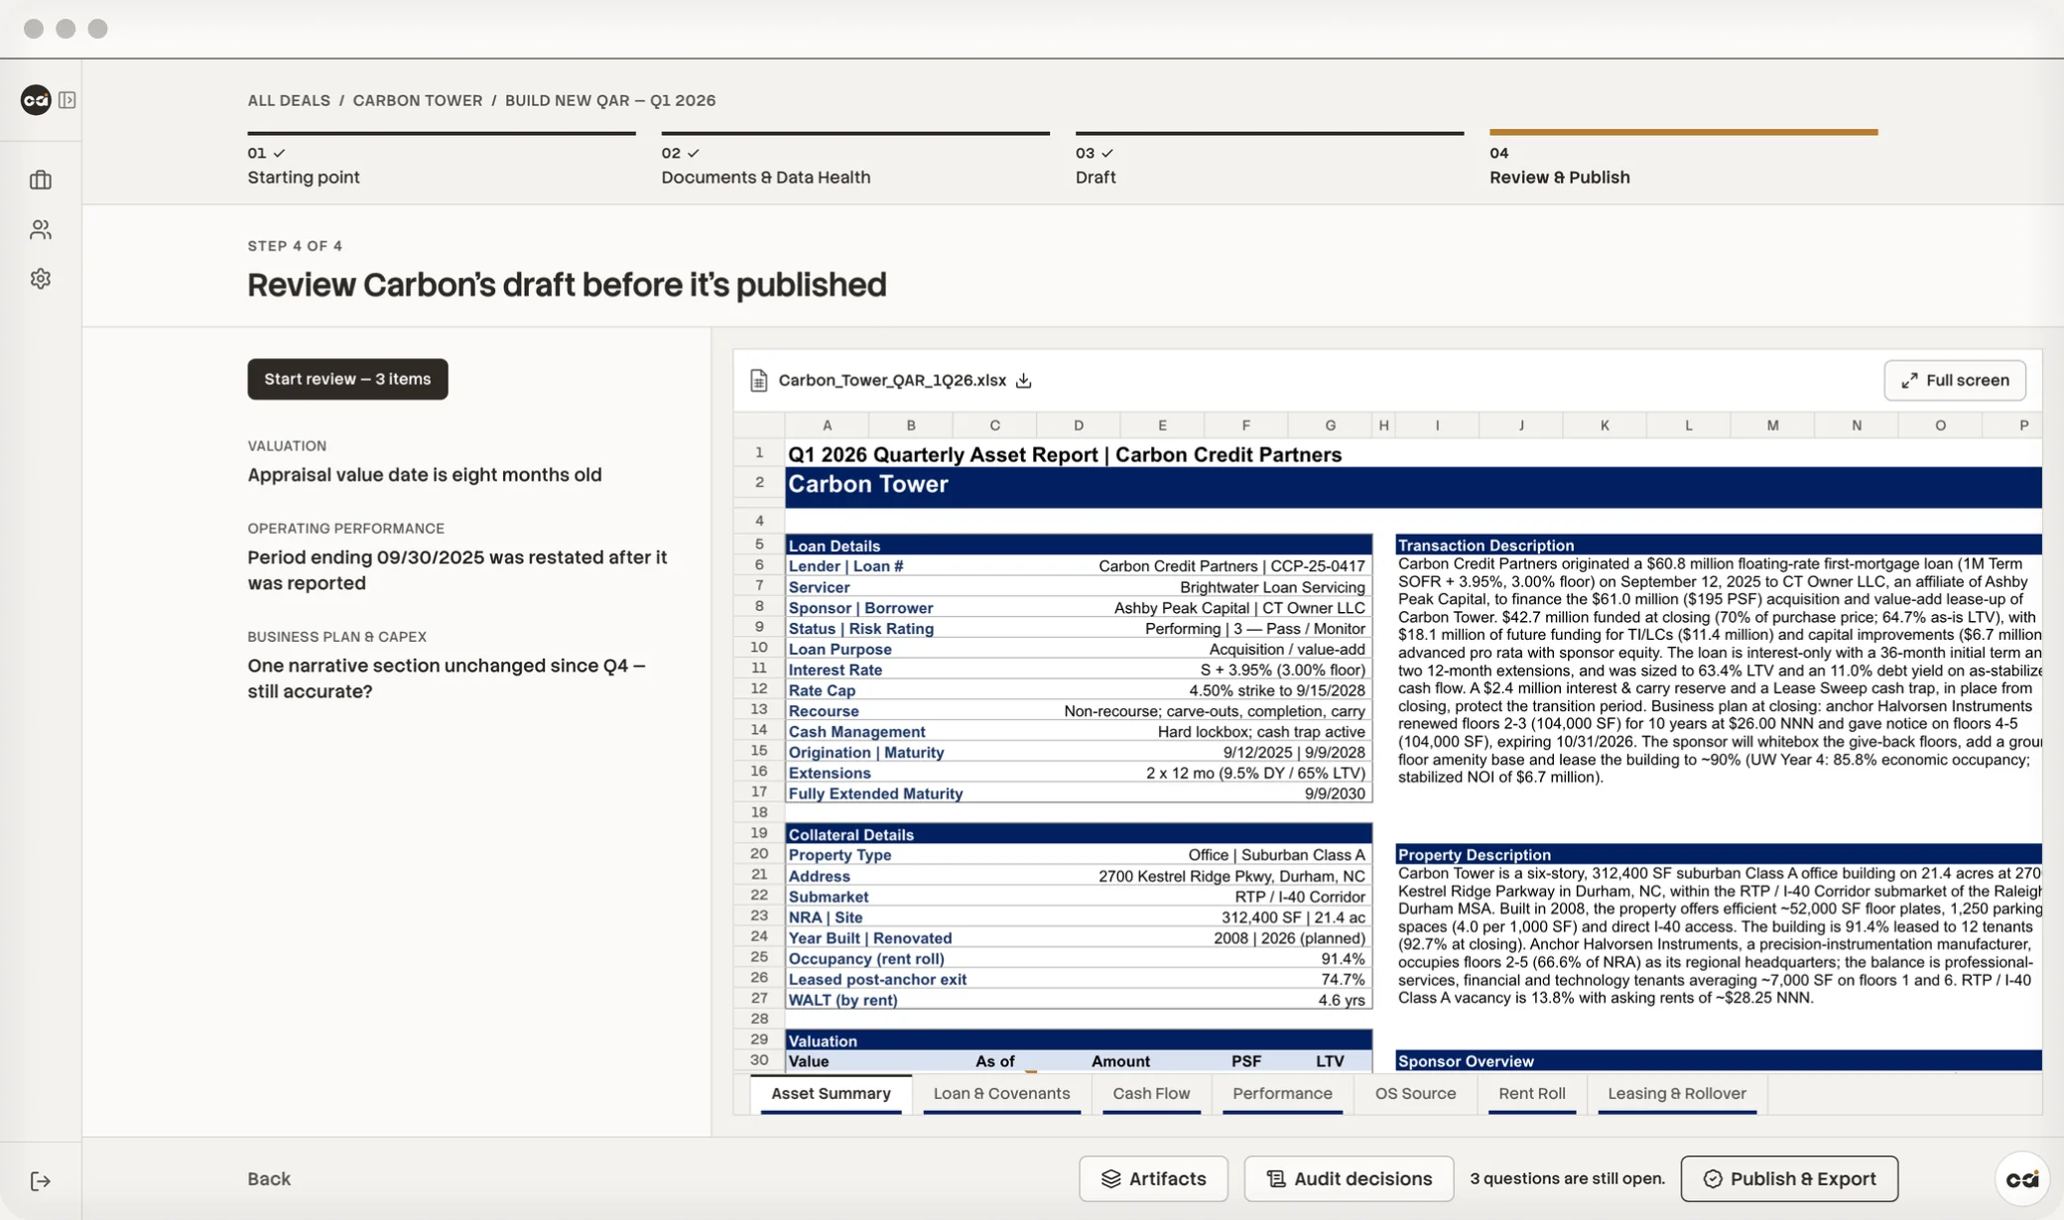Click Start review – 3 items
The width and height of the screenshot is (2064, 1220).
pos(347,379)
